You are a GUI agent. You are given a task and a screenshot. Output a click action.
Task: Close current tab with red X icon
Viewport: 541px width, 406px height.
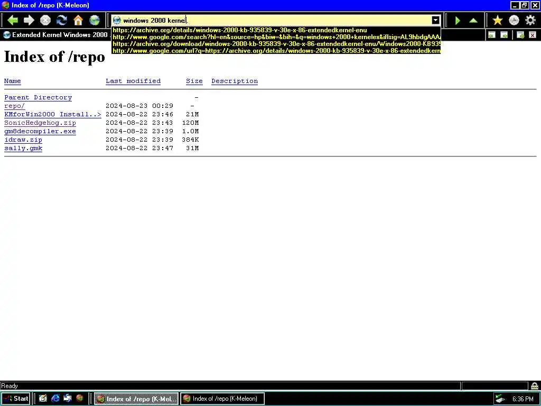[x=533, y=35]
